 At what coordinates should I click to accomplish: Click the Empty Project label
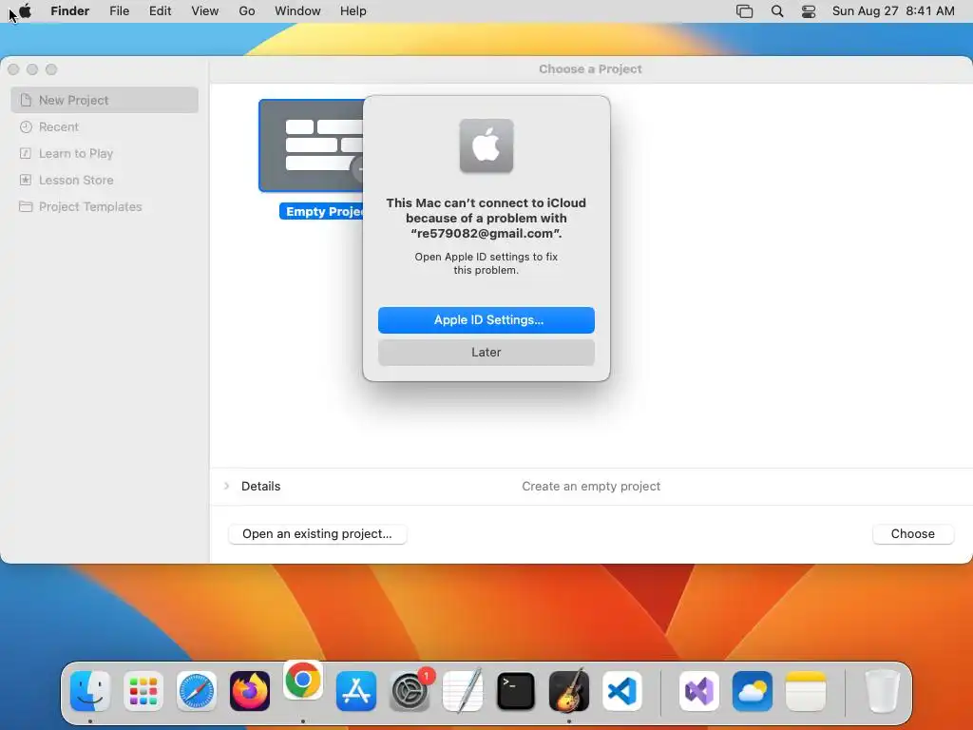[x=322, y=212]
